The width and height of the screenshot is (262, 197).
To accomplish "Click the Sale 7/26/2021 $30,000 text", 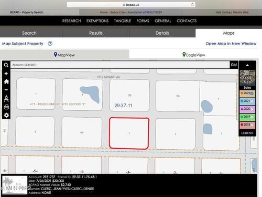I will click(x=46, y=181).
